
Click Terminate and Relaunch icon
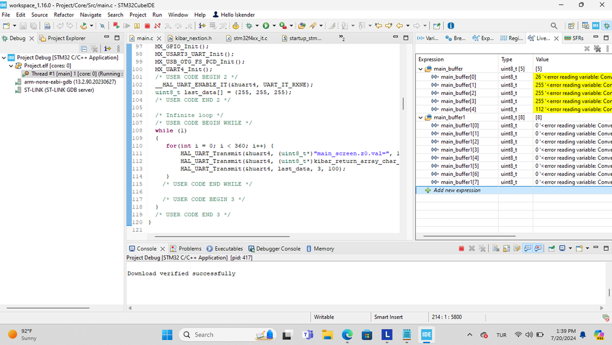point(116,26)
